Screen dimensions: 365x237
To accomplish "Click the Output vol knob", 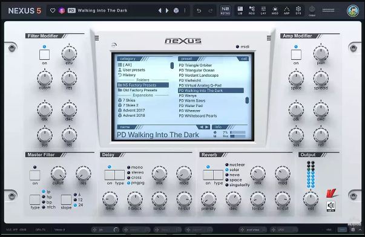I will click(x=311, y=199).
